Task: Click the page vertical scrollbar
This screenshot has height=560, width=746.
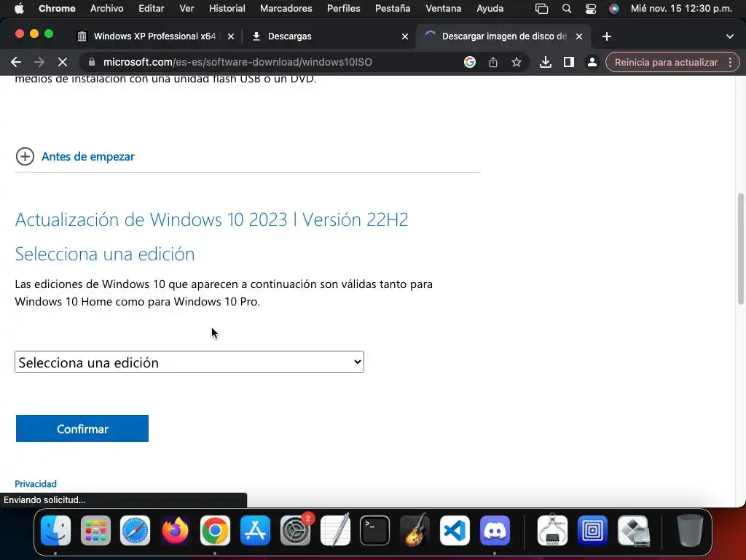Action: click(x=740, y=249)
